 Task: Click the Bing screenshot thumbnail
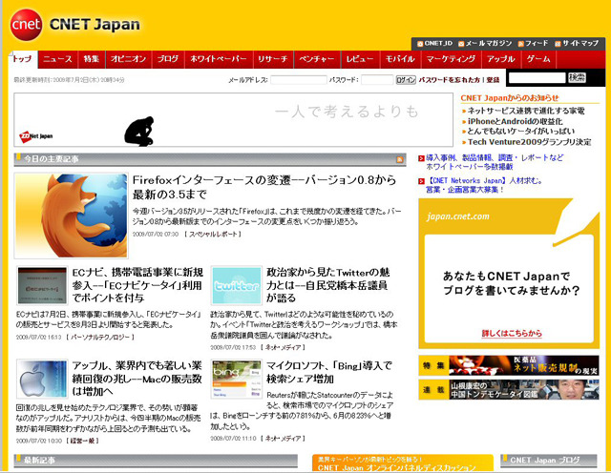pyautogui.click(x=236, y=379)
